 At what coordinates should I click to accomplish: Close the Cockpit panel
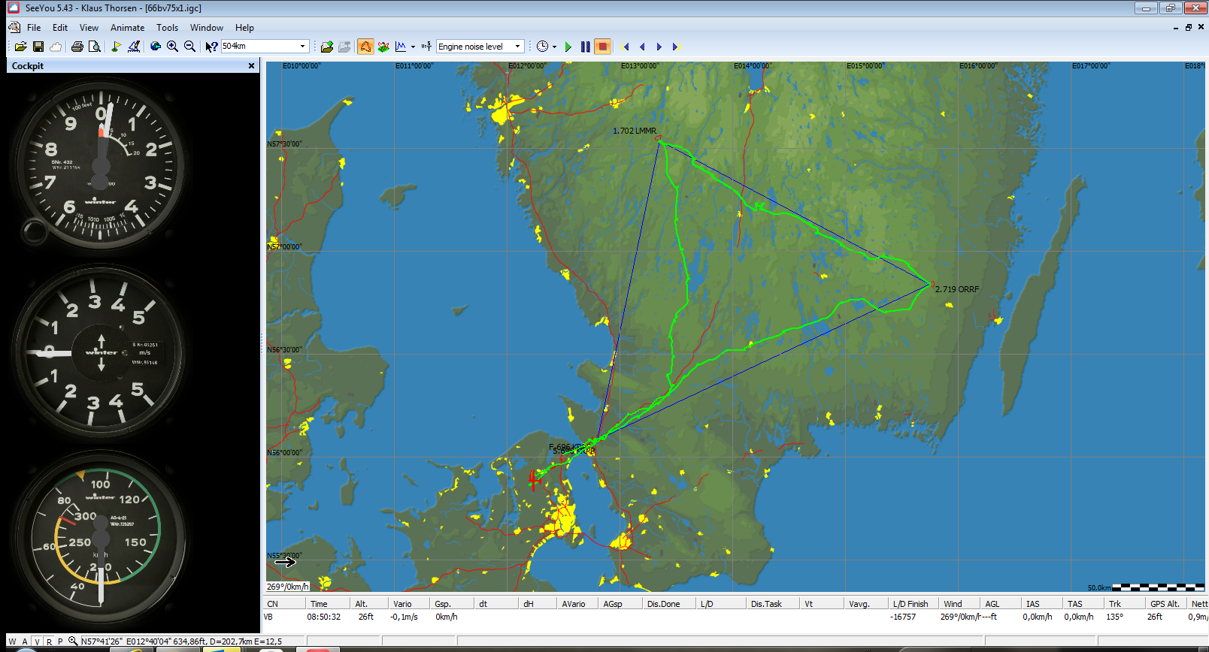click(251, 66)
